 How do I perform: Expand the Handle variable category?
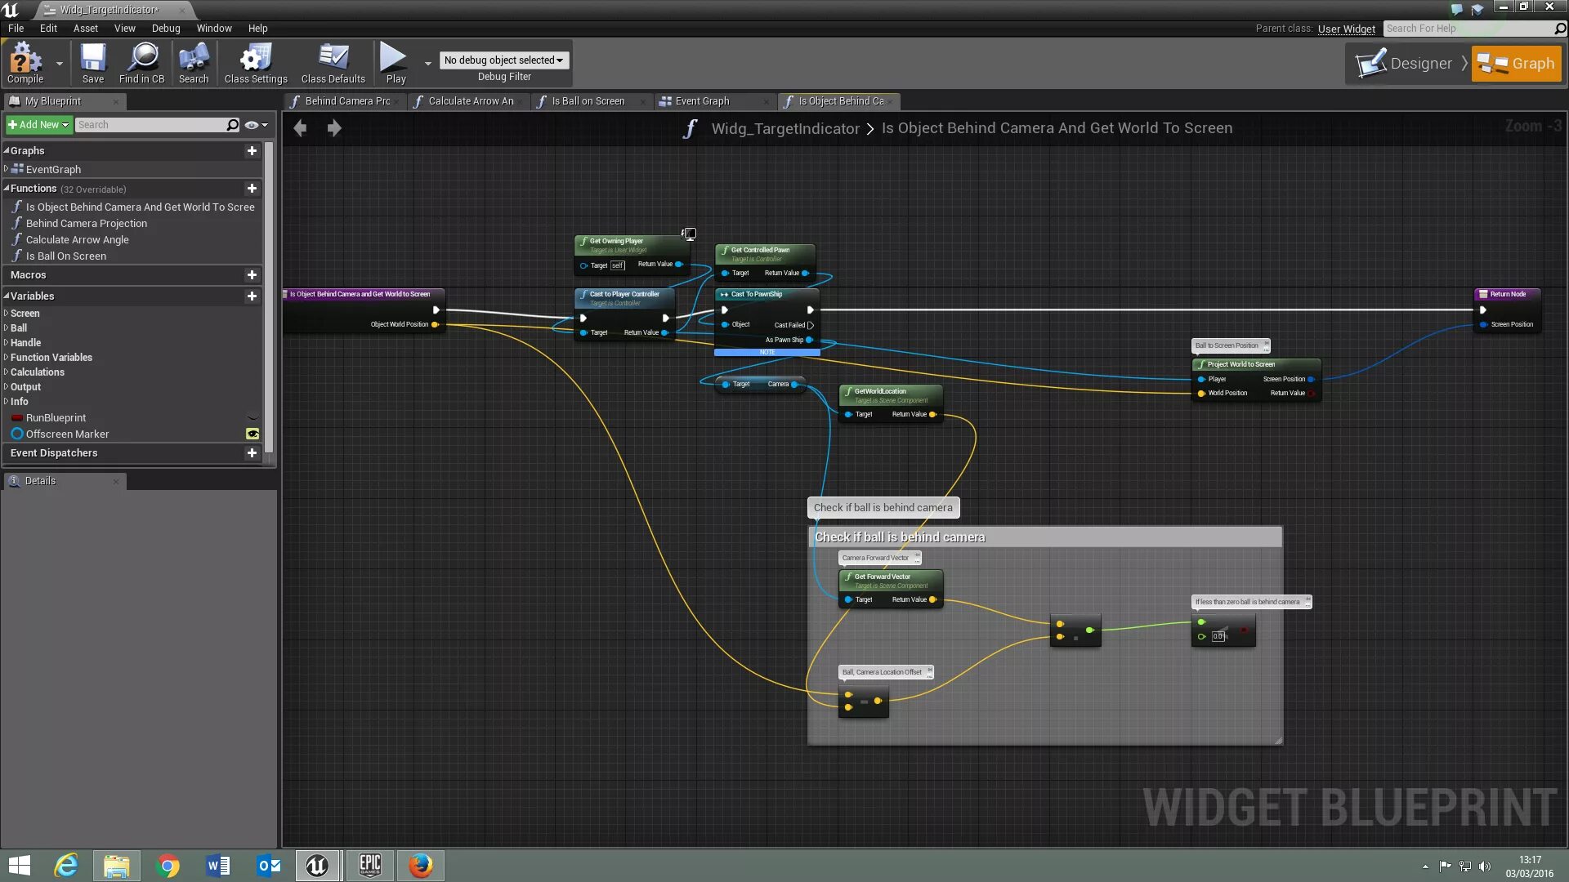click(7, 342)
